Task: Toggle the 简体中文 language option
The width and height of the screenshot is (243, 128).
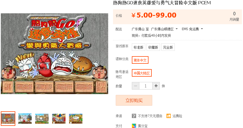Action: coord(140,60)
